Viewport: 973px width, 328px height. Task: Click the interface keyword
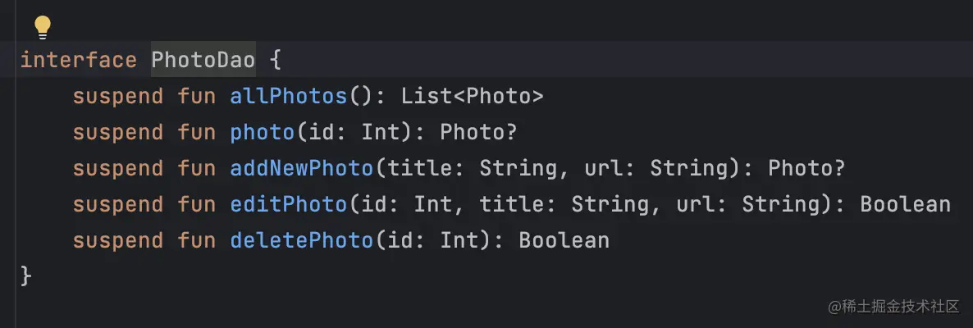(79, 60)
